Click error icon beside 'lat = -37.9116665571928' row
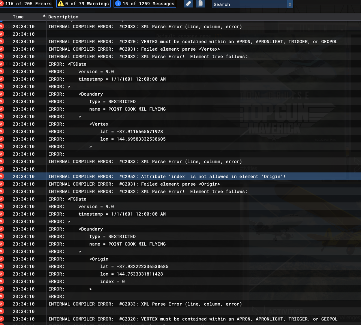Viewport: 361px width, 325px height. pyautogui.click(x=2, y=132)
